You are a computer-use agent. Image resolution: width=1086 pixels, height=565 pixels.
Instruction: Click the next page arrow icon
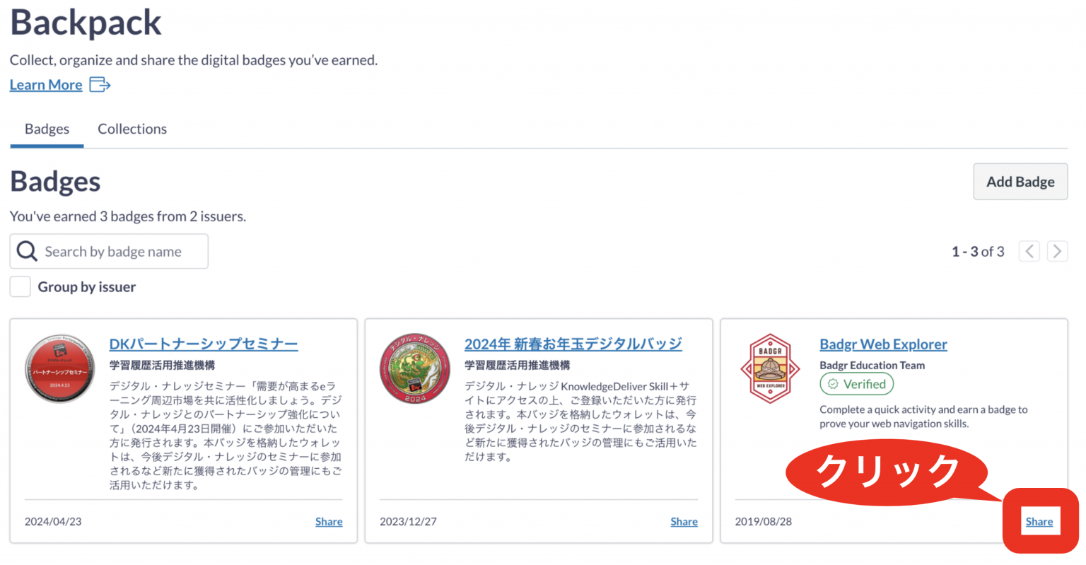[1057, 251]
